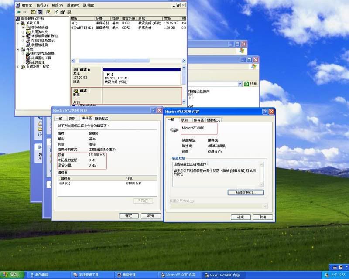
Task: Expand the 事件檢視器 tree node
Action: point(23,27)
